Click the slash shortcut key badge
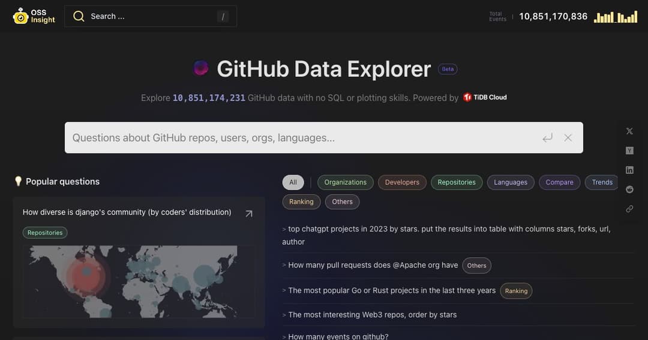This screenshot has height=340, width=648. point(223,17)
